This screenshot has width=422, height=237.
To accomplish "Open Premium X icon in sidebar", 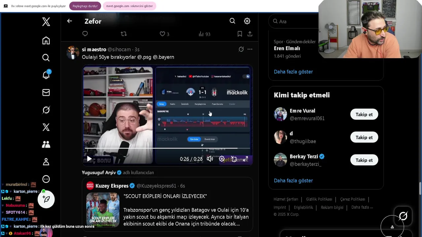I will [46, 127].
